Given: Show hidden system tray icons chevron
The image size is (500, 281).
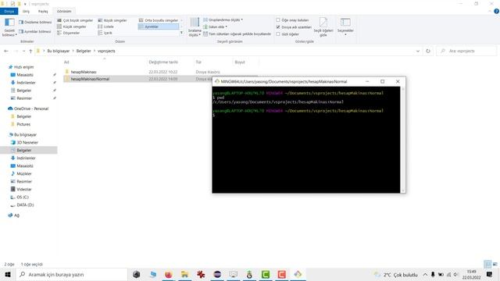Looking at the screenshot, I should tap(425, 274).
